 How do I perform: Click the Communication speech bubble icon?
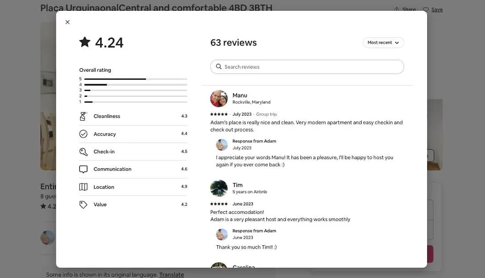tap(83, 169)
